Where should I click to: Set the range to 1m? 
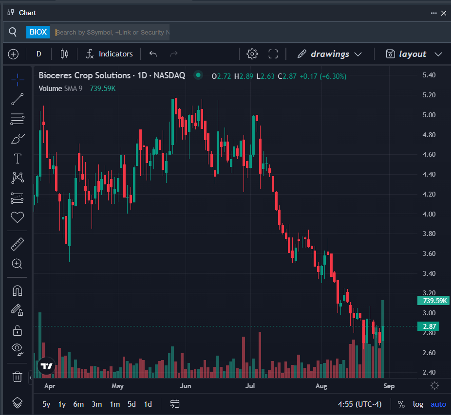coord(115,404)
